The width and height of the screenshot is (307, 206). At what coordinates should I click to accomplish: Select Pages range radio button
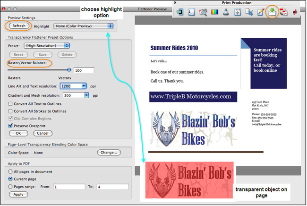[10, 187]
